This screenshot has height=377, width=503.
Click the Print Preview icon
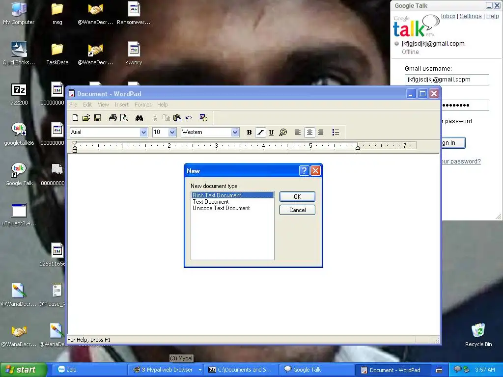point(124,118)
